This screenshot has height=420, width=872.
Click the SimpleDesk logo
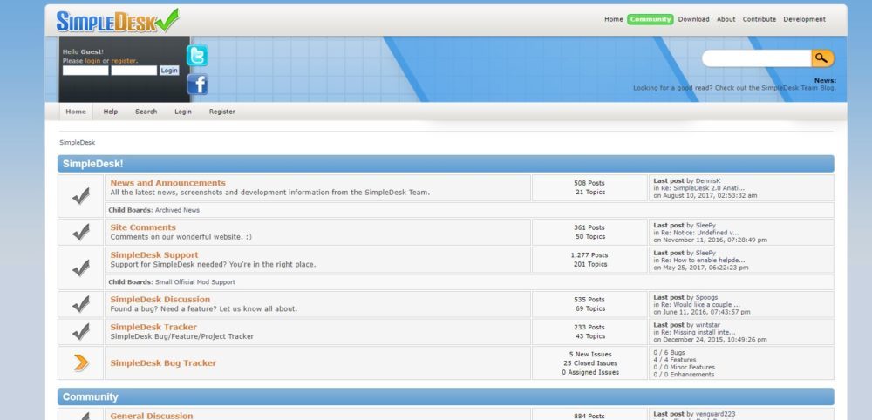pos(116,21)
